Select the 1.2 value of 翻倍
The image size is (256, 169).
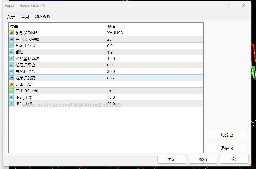point(154,52)
